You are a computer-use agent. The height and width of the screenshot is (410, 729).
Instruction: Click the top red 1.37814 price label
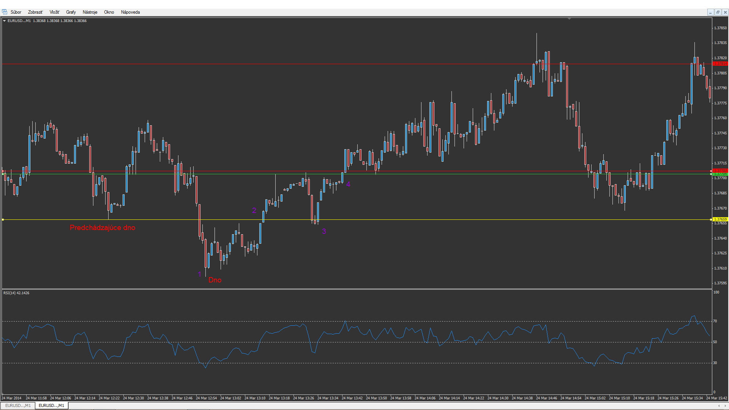coord(720,64)
